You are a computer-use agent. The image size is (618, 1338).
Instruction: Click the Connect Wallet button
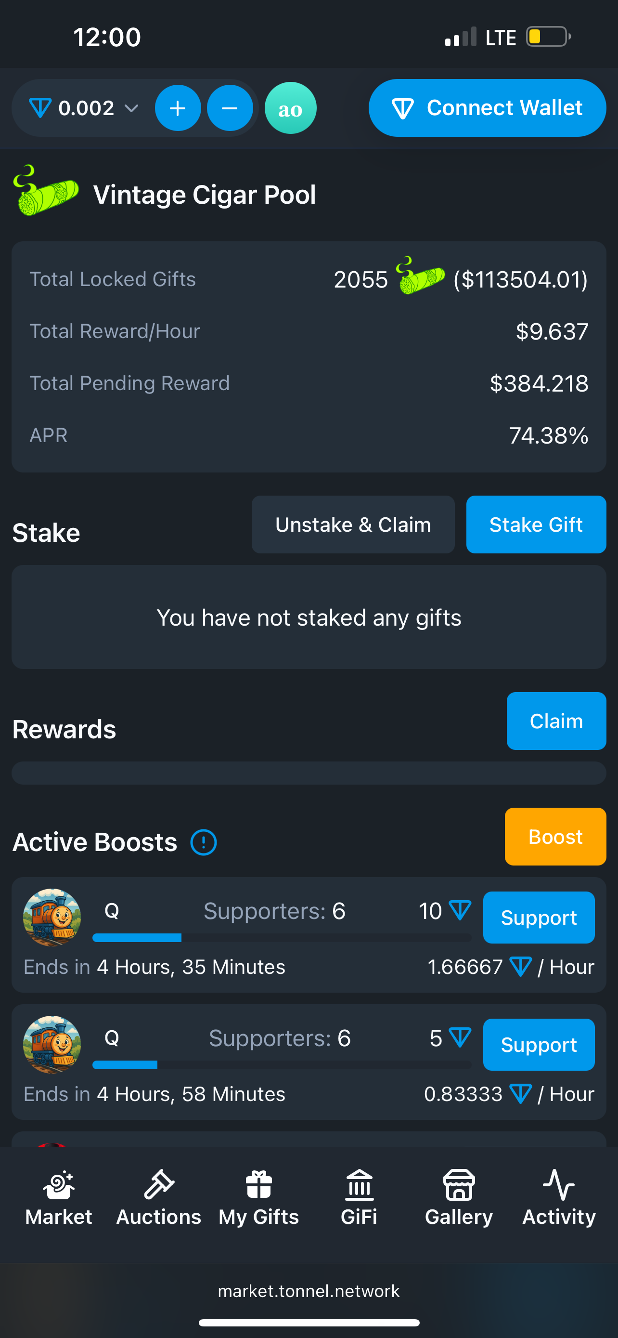[487, 108]
